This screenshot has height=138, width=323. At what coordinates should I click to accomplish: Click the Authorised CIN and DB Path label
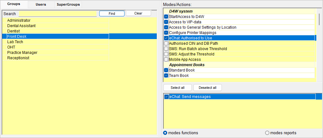click(194, 43)
